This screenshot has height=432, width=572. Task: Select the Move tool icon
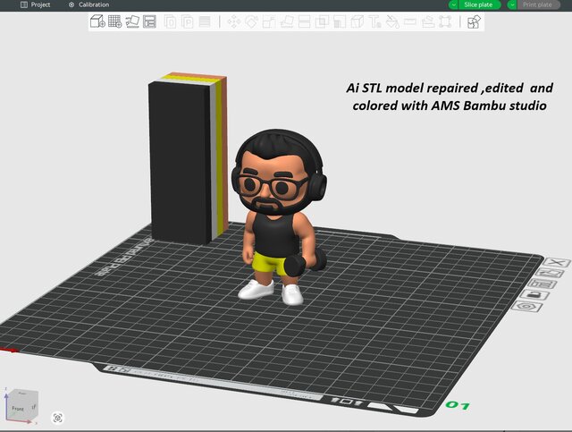coord(234,21)
